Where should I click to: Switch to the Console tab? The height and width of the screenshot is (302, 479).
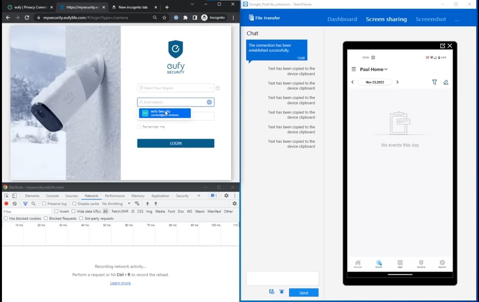pos(52,196)
